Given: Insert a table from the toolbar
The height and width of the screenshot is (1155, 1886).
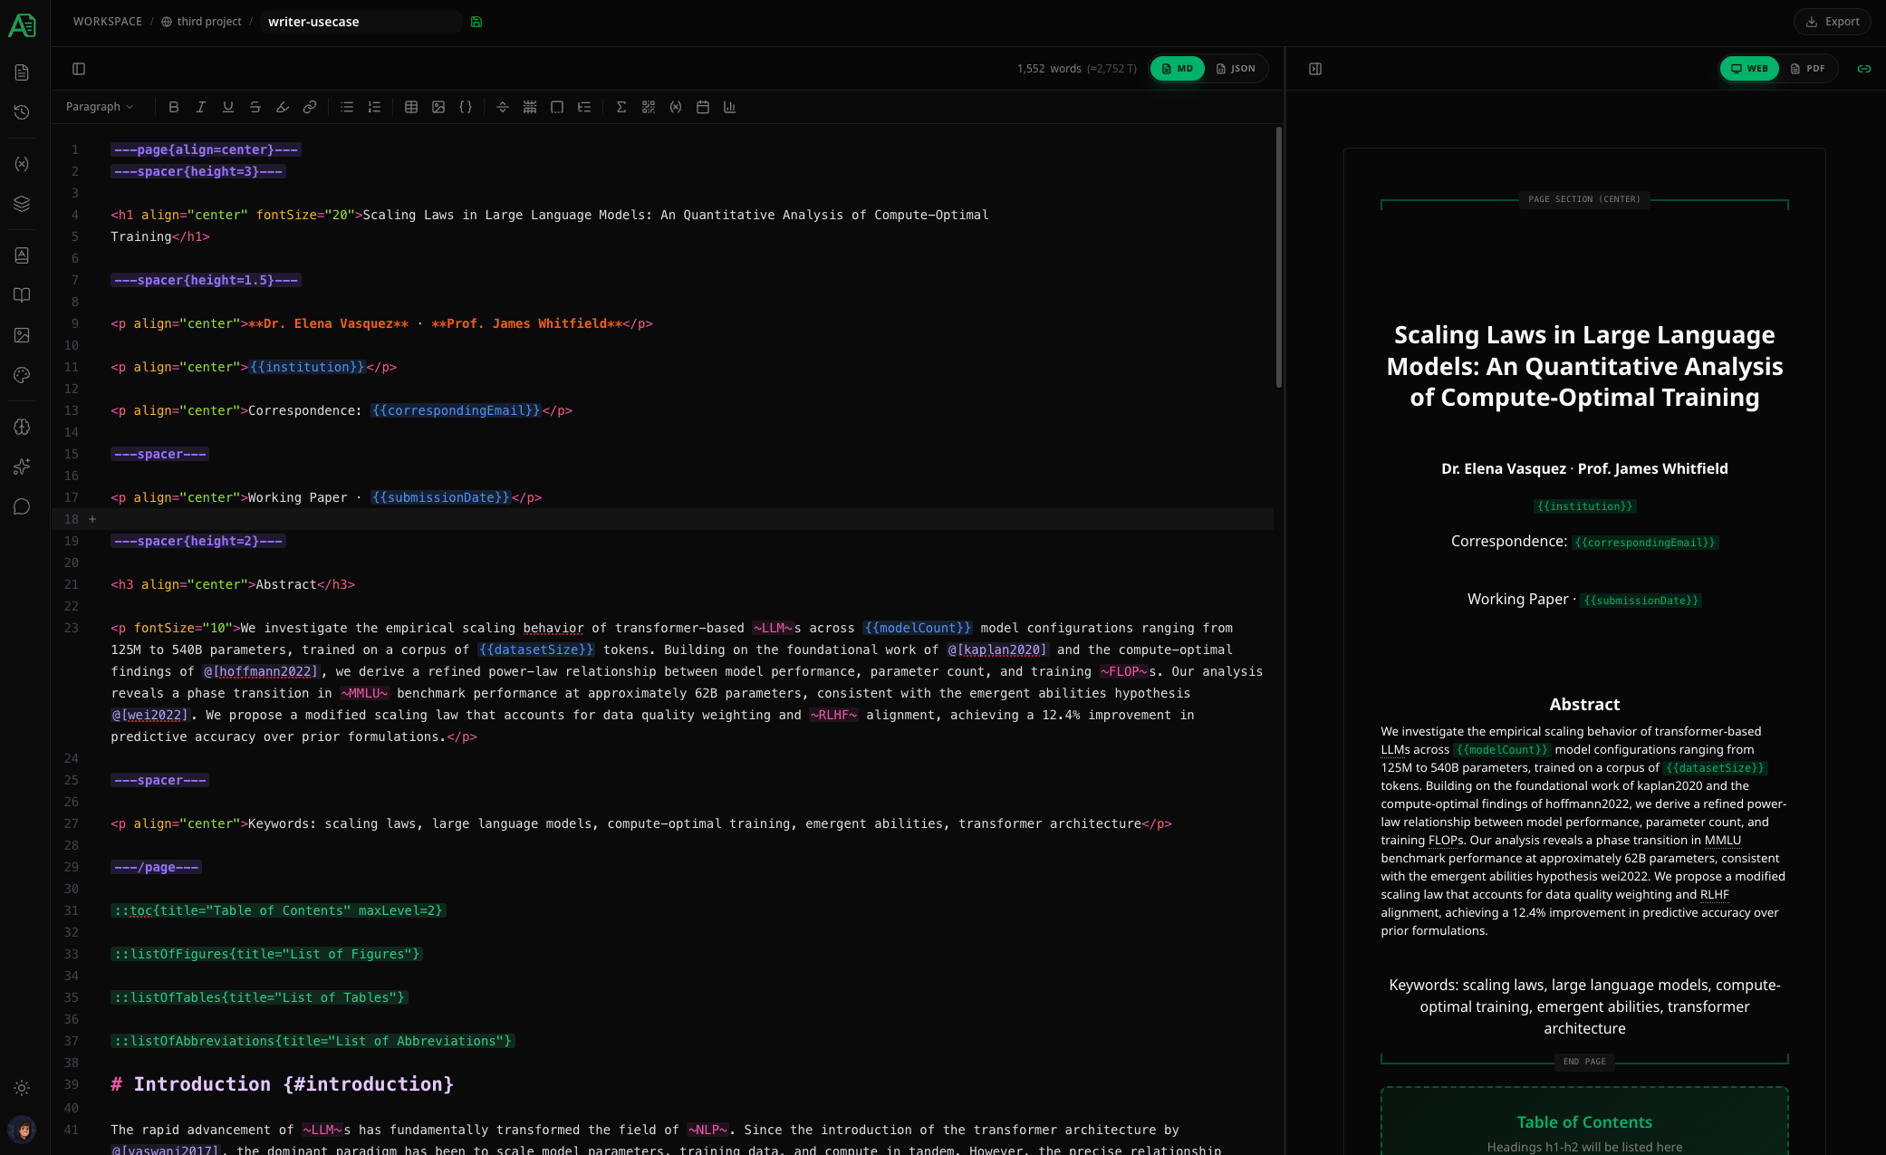Looking at the screenshot, I should point(411,107).
